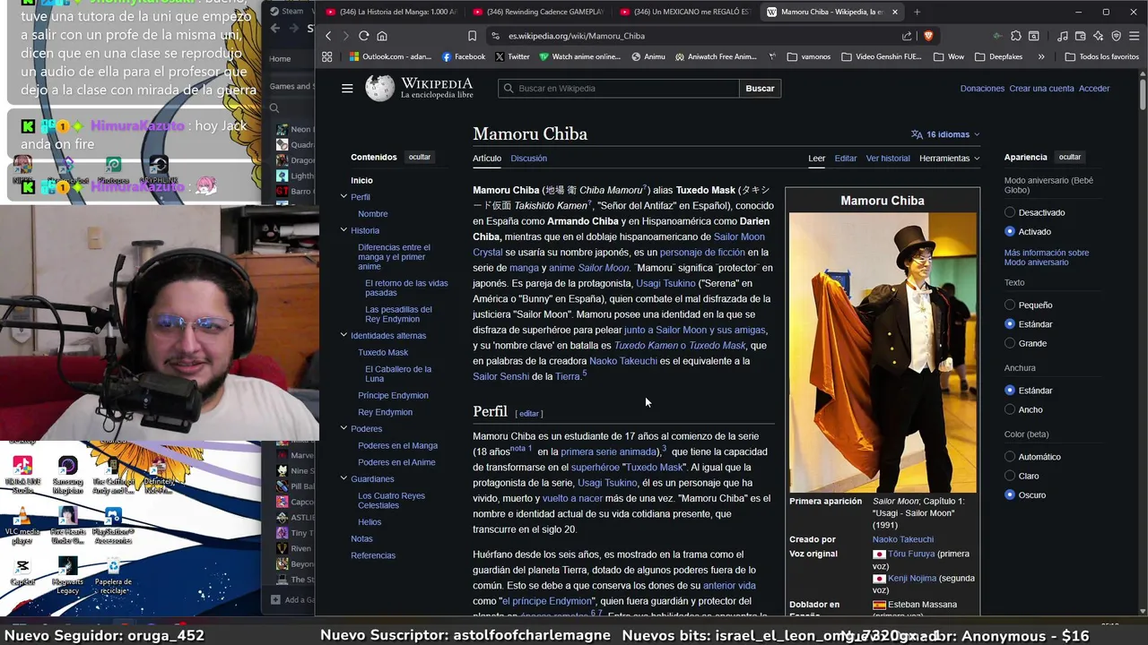
Task: Open the browser extensions puzzle icon
Action: tap(1015, 36)
